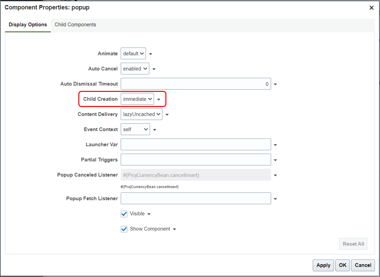380x277 pixels.
Task: Open expression menu arrow beside Animate
Action: coord(151,54)
